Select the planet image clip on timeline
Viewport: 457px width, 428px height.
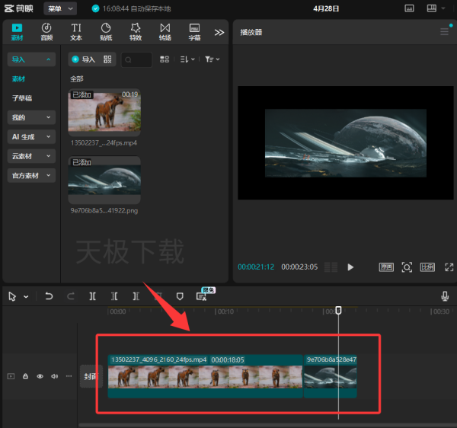click(x=331, y=376)
